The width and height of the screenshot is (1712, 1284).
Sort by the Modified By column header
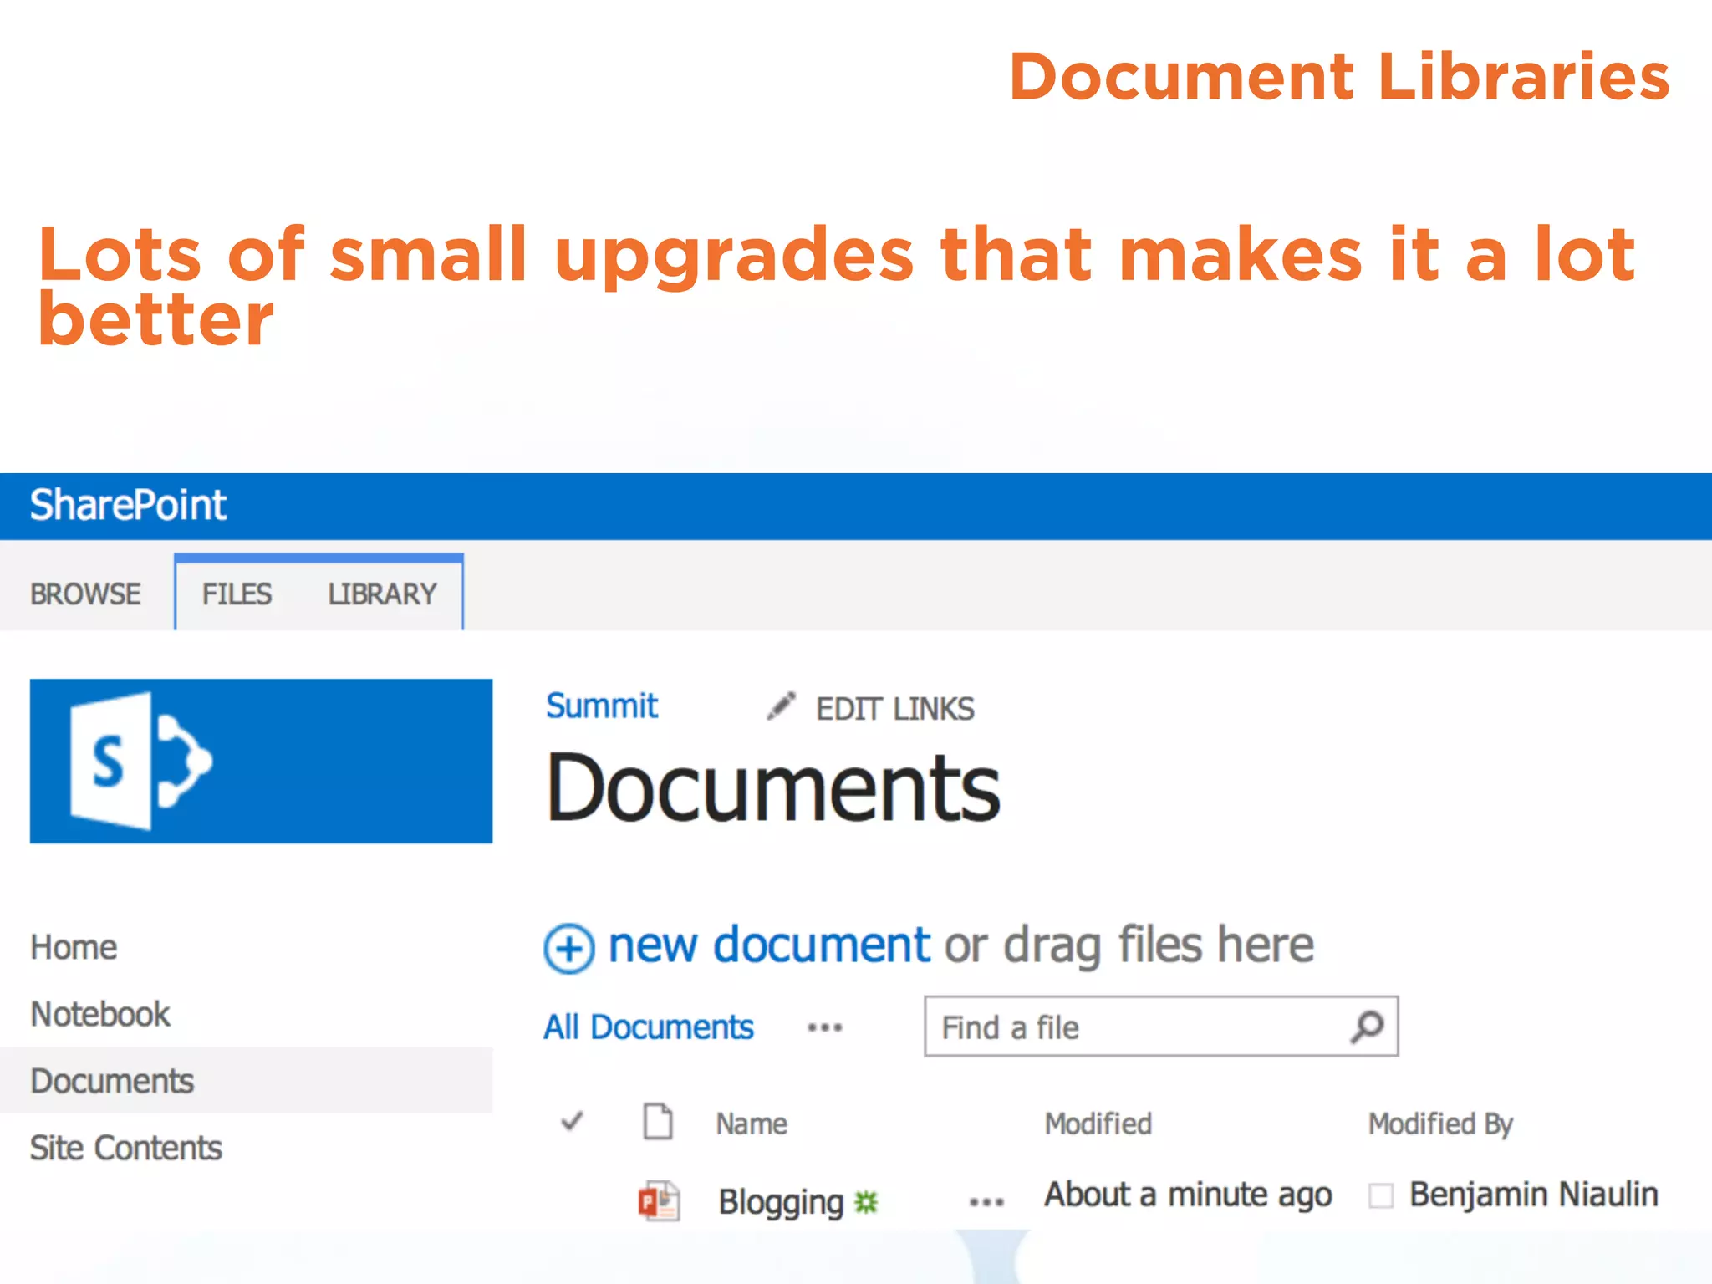click(x=1440, y=1124)
